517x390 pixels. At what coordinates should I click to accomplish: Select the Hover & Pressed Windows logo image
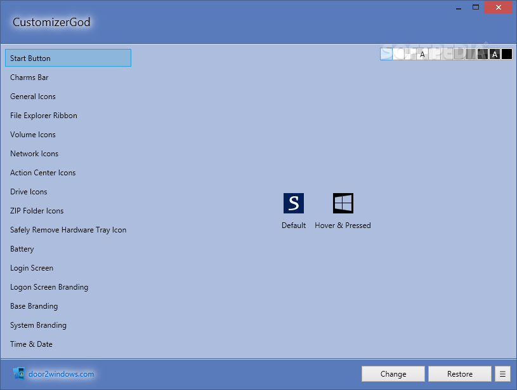click(x=343, y=203)
